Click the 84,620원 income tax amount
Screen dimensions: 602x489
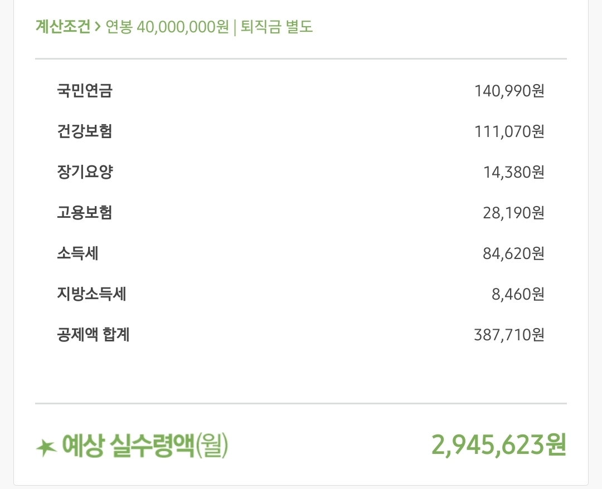tap(513, 253)
